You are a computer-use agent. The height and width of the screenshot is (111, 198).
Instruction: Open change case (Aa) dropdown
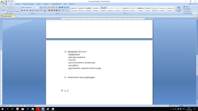pos(38,10)
